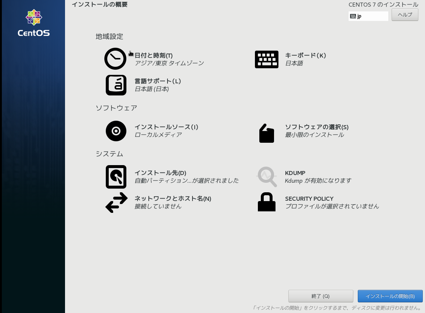Click the プロファイルが選択されていません text
Screen dimensions: 425x313
332,206
